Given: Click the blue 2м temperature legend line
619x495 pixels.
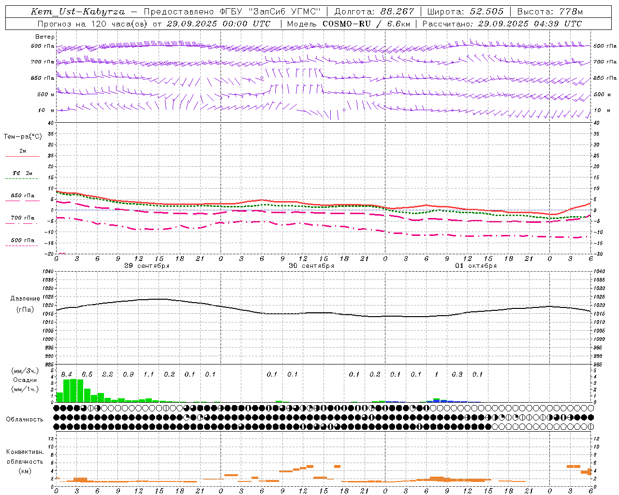Looking at the screenshot, I should 22,156.
